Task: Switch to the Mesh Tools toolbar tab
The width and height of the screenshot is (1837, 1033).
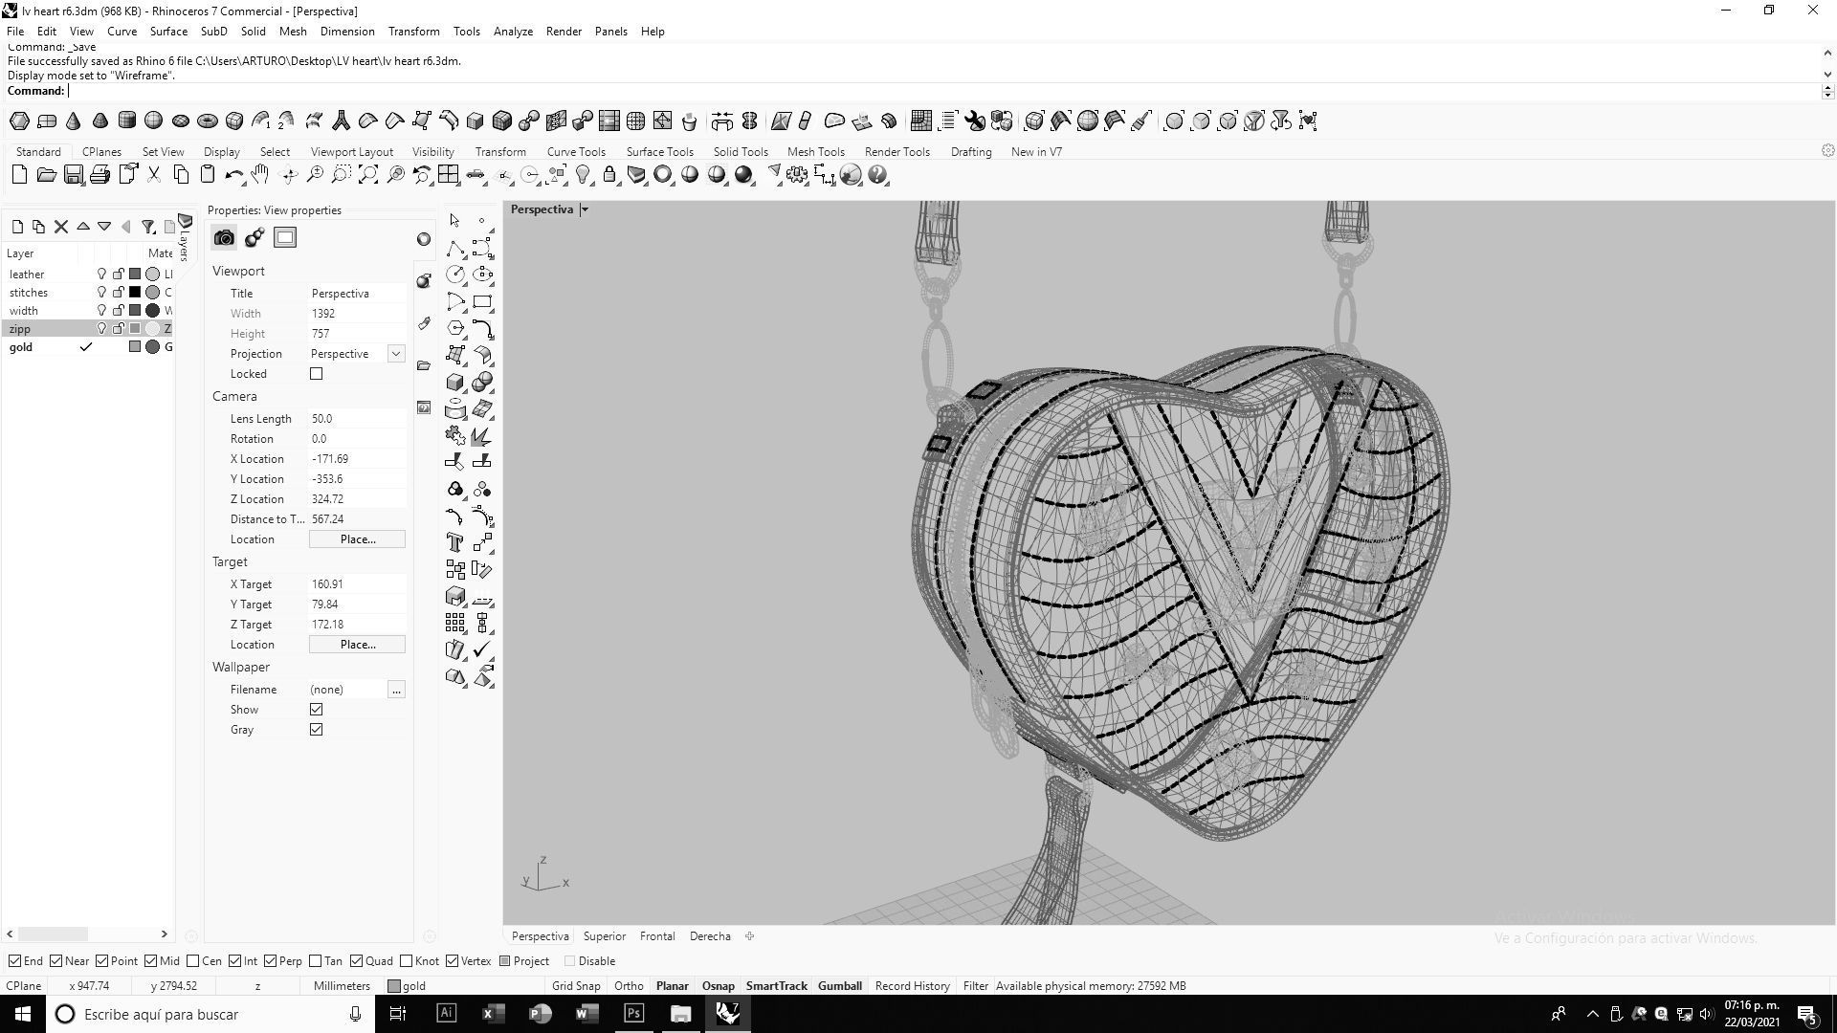Action: [x=815, y=152]
